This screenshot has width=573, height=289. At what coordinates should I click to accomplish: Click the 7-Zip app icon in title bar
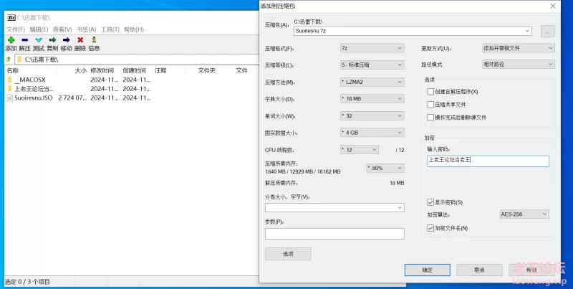point(11,17)
